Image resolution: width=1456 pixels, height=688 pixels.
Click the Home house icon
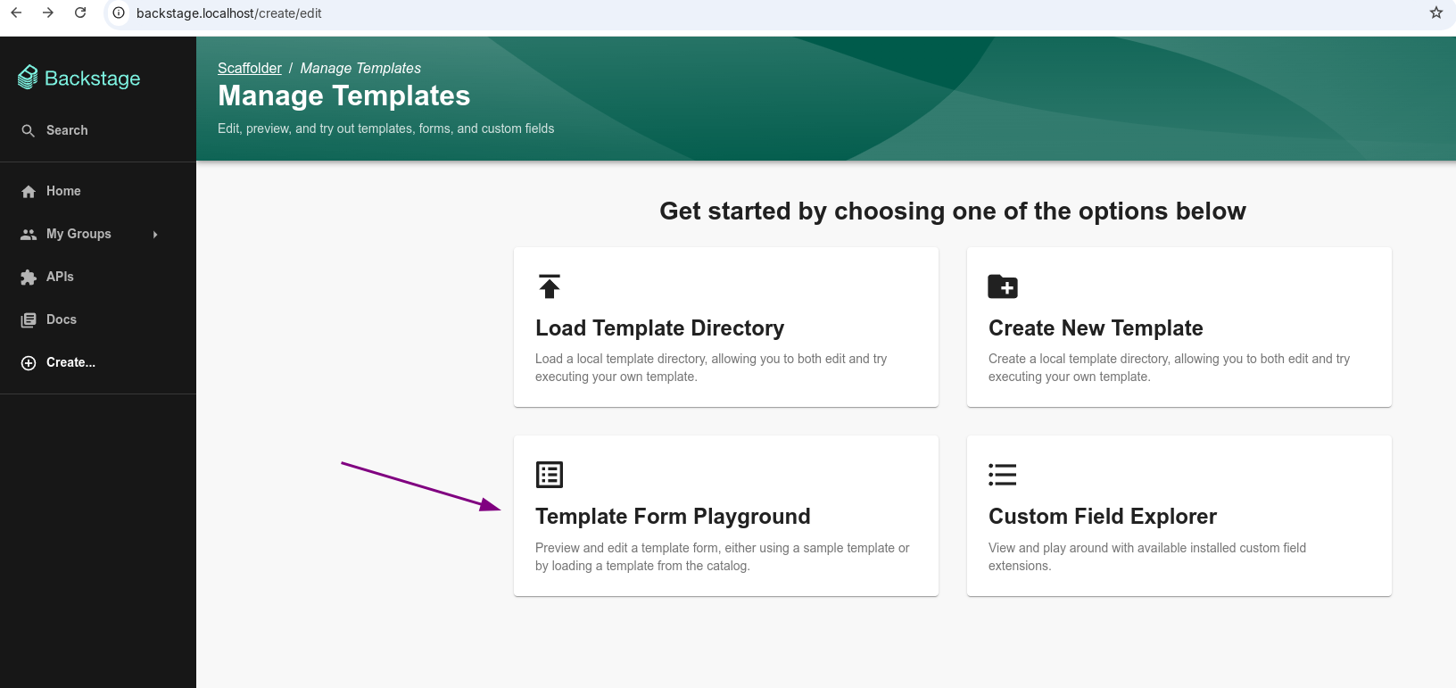click(x=29, y=192)
